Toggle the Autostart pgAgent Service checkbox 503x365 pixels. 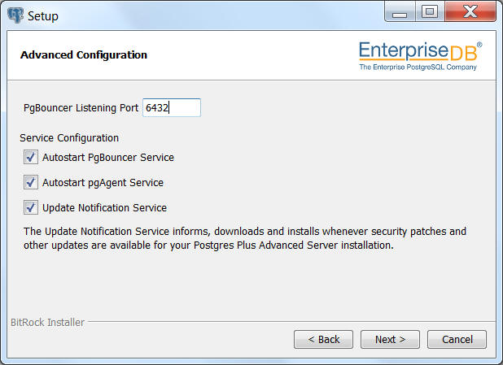31,182
